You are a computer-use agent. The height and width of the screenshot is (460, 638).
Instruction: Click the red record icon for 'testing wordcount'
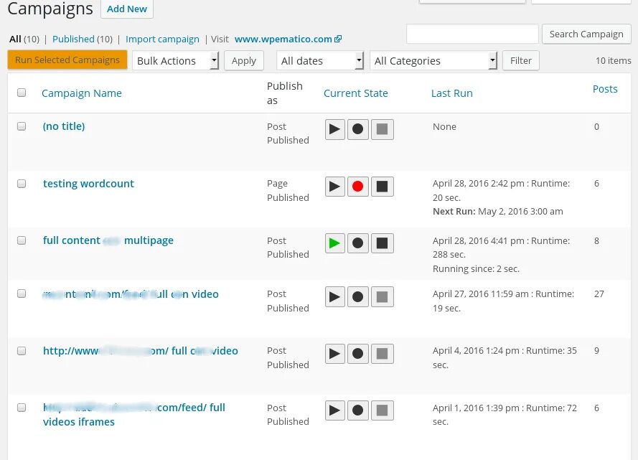[x=358, y=186]
